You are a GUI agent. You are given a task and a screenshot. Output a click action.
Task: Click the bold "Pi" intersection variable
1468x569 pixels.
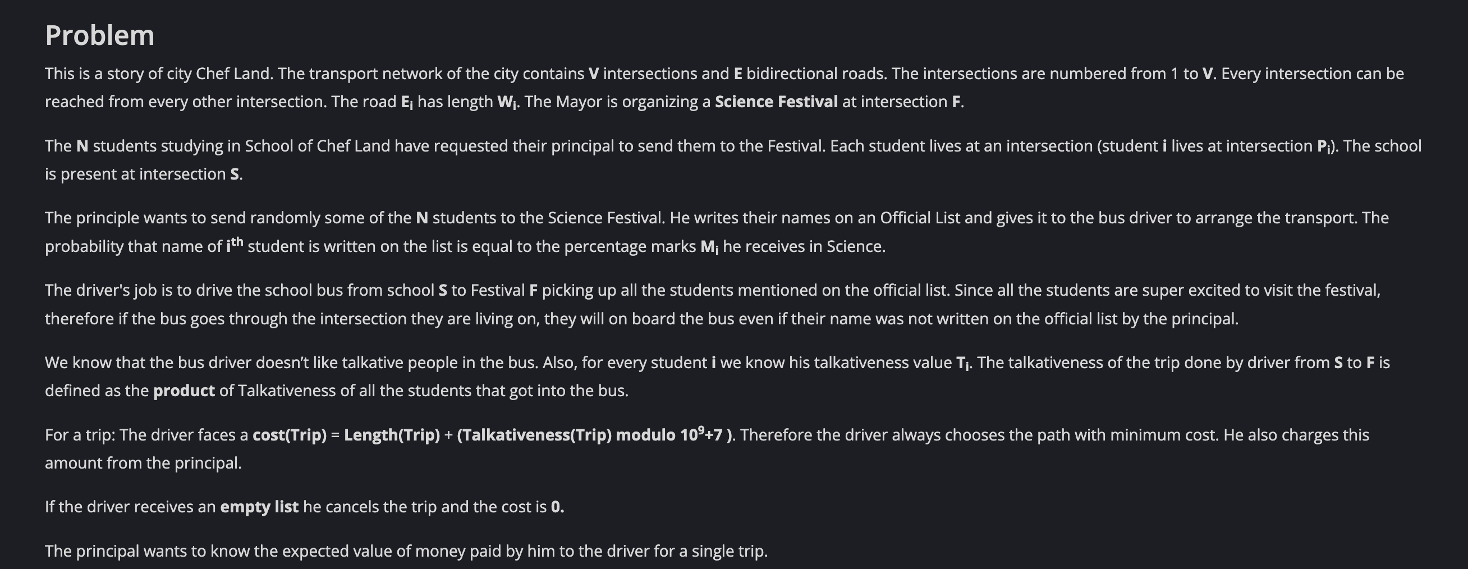(x=1324, y=146)
